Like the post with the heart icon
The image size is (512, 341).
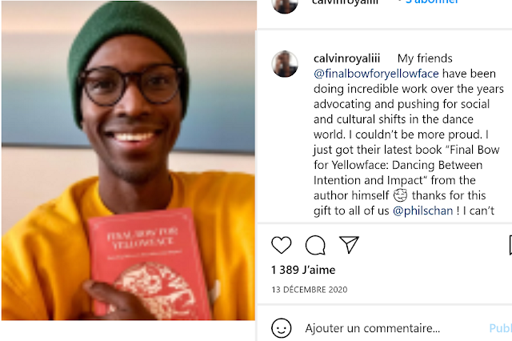tap(281, 245)
